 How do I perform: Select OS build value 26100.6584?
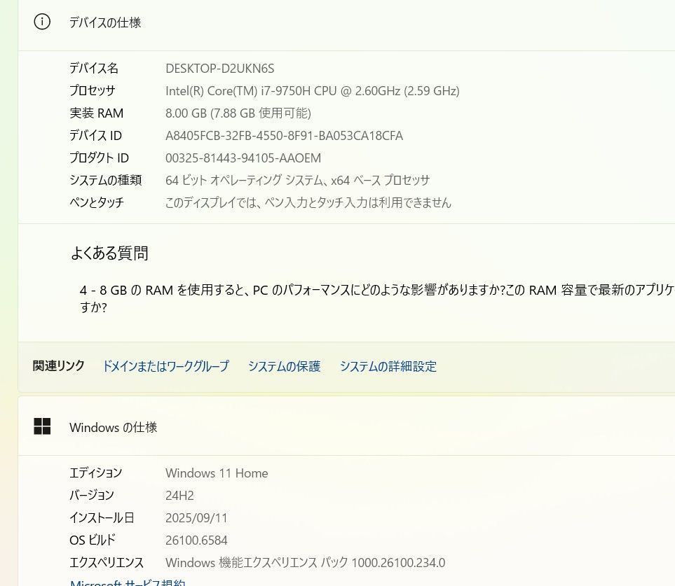[196, 540]
